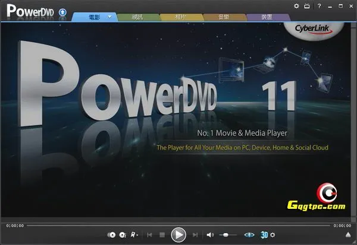Skip to the next chapter
This screenshot has height=245, width=357.
(x=195, y=236)
